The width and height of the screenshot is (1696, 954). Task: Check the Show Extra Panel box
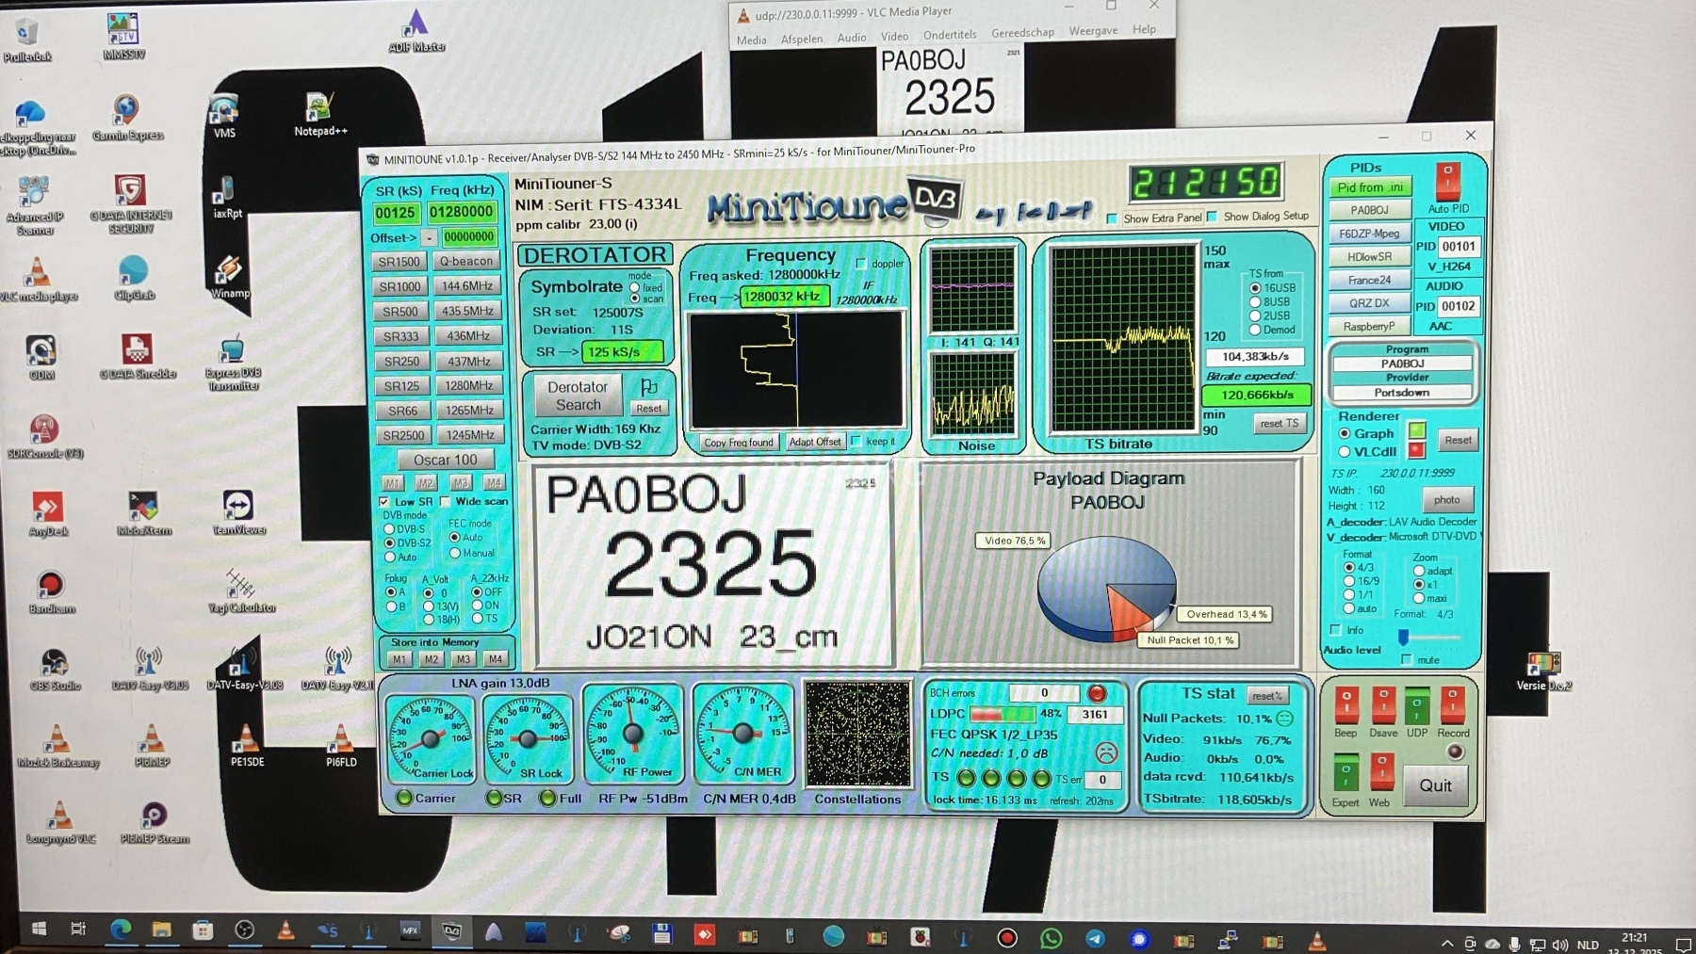[x=1113, y=218]
